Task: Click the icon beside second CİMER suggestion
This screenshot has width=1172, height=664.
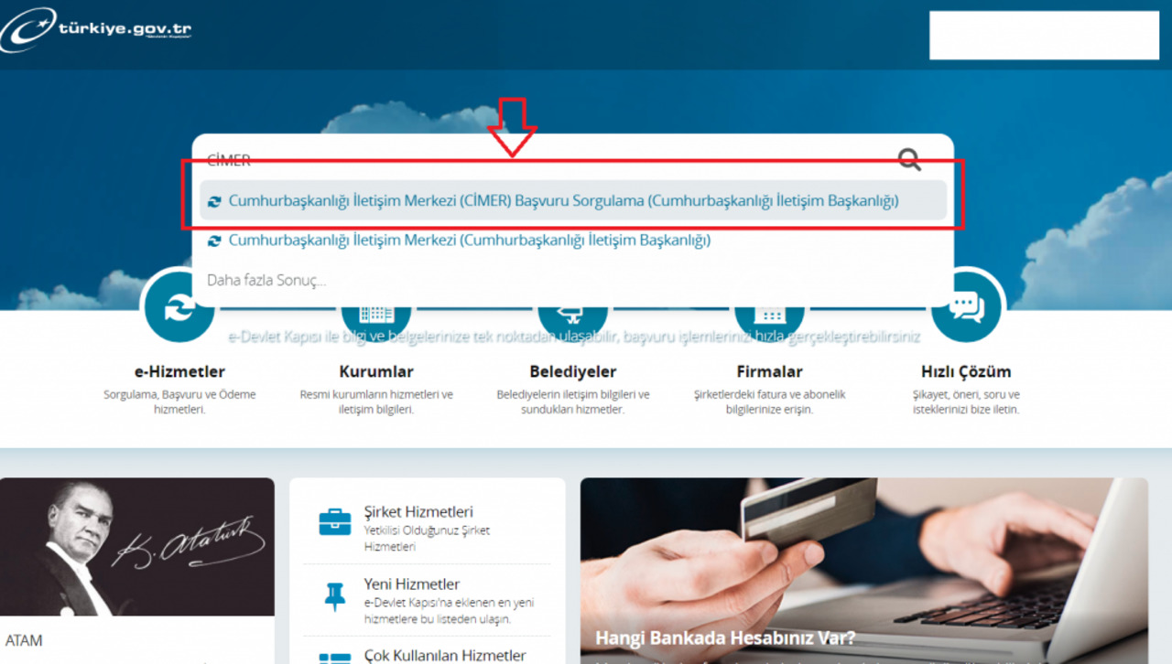Action: pos(214,241)
